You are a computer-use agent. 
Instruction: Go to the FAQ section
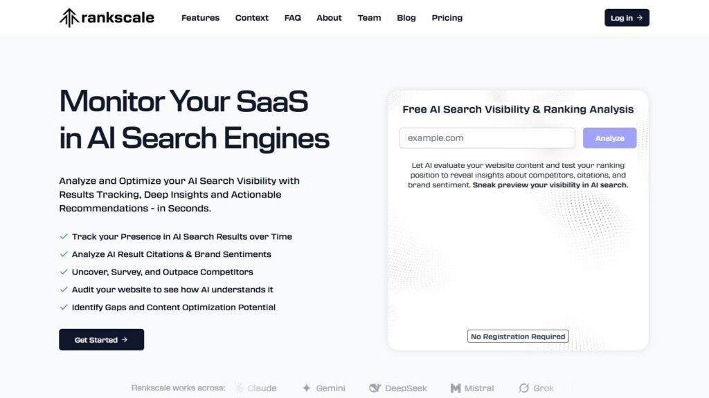click(x=292, y=18)
